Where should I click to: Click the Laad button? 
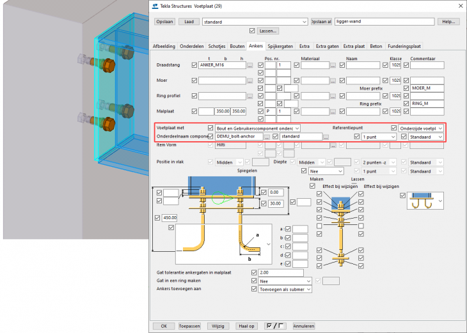189,22
